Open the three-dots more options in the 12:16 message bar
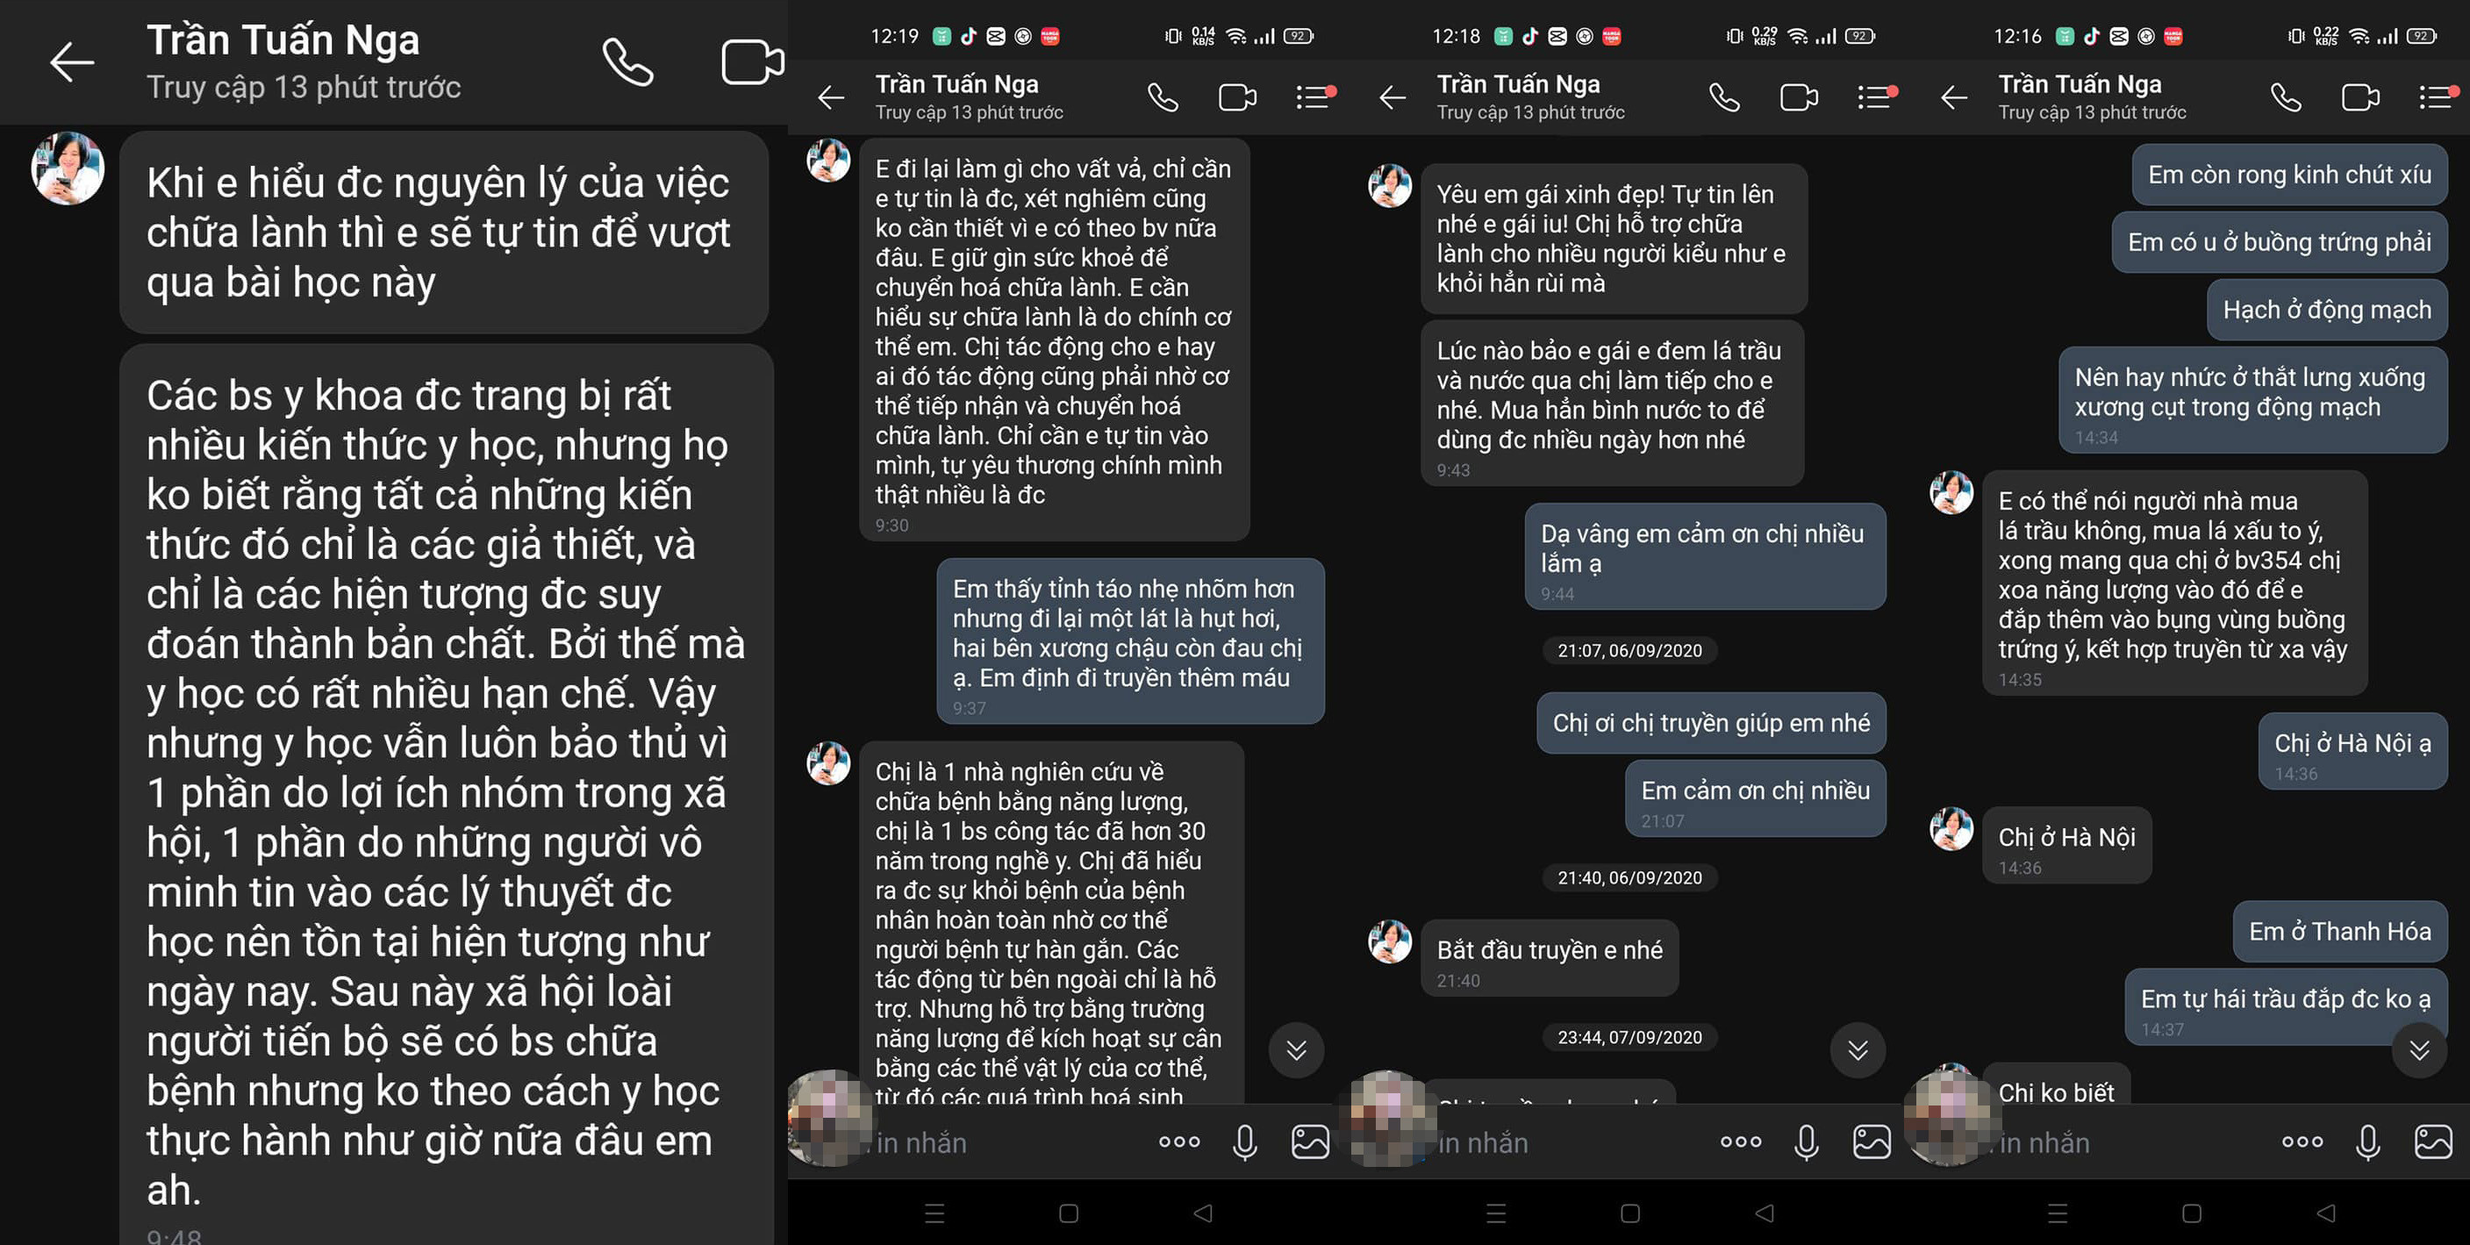Screen dimensions: 2470x1245 [x=2302, y=1141]
